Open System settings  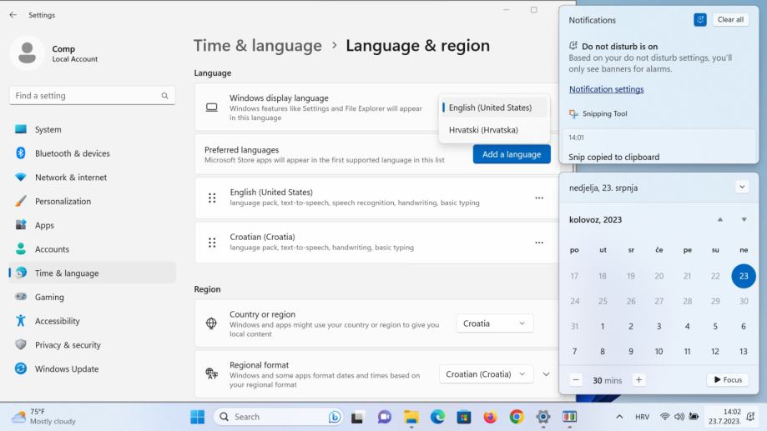(93, 129)
